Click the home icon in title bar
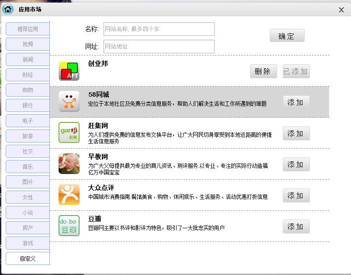Image resolution: width=351 pixels, height=275 pixels. point(8,10)
